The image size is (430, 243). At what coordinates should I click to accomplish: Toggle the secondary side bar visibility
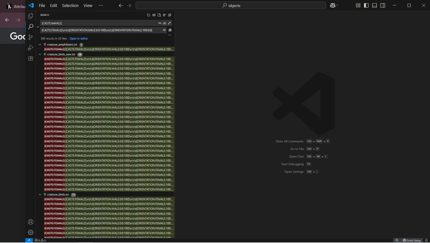[x=383, y=5]
